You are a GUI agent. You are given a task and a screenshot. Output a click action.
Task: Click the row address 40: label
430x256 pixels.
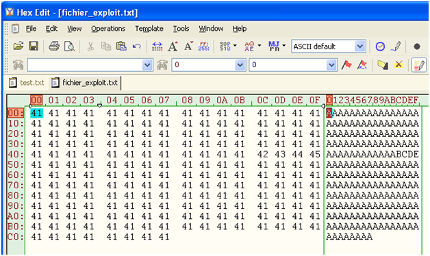pos(15,154)
